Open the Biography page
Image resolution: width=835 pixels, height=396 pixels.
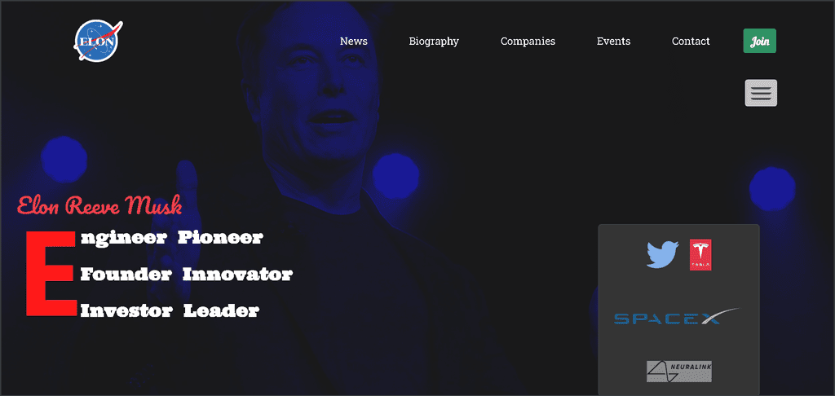(x=434, y=41)
